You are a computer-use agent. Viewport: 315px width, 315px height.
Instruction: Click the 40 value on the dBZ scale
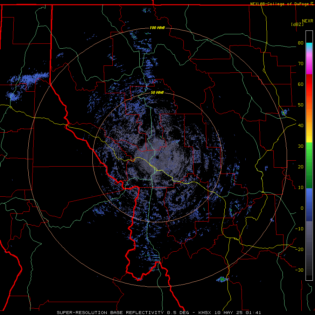(x=301, y=126)
